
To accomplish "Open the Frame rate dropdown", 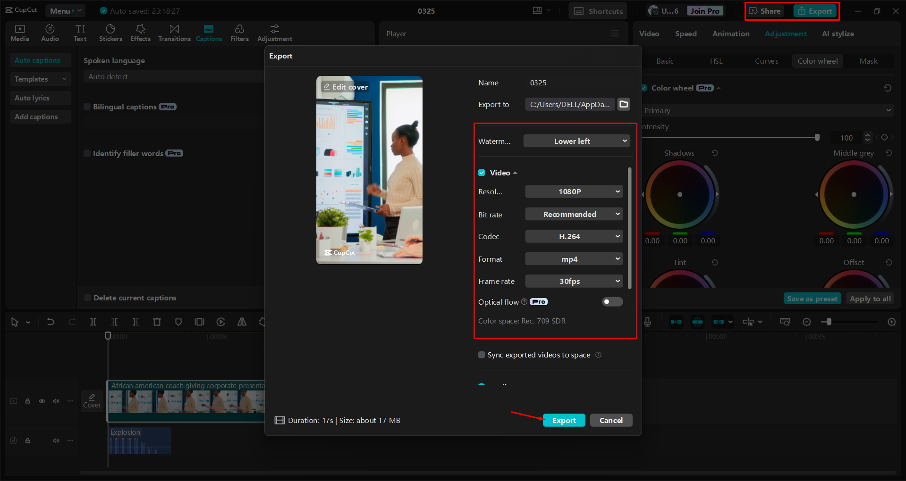I will click(x=574, y=281).
